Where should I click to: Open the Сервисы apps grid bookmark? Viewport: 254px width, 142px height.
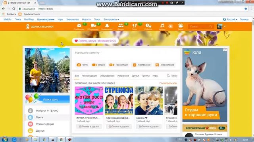tap(9, 14)
